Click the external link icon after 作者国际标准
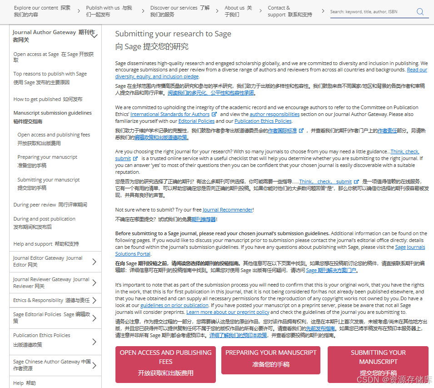Screen dimensions: 434x388 301,131
